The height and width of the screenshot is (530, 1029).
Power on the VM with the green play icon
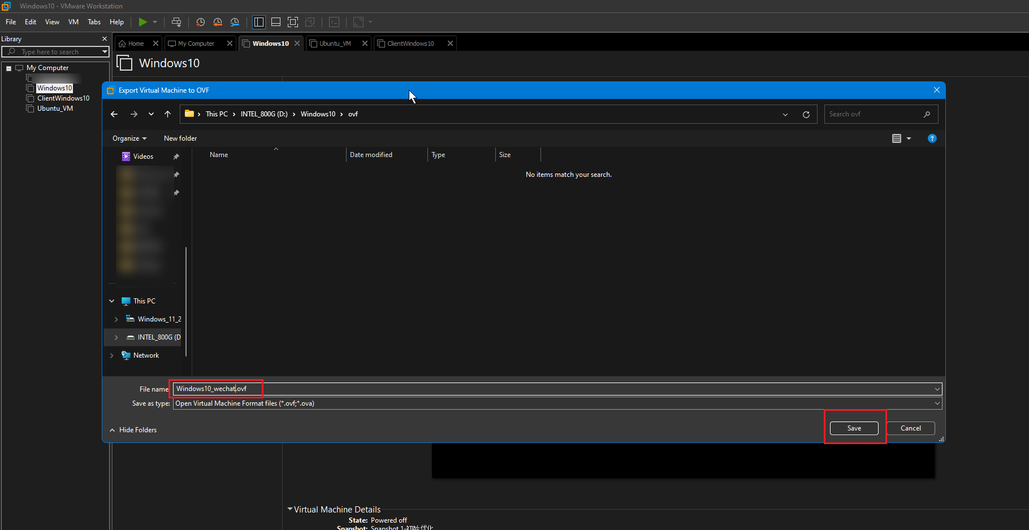tap(143, 22)
